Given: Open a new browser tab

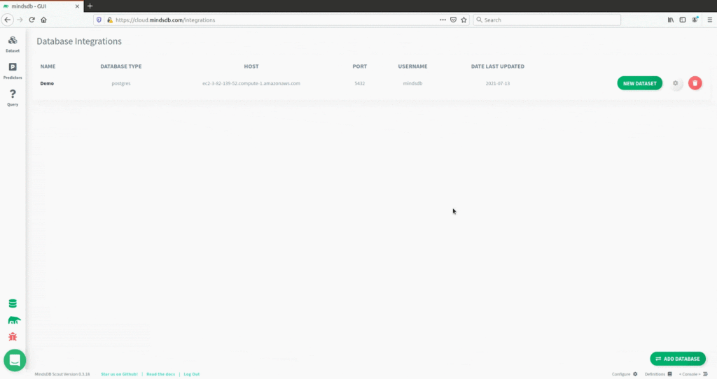Looking at the screenshot, I should [90, 6].
